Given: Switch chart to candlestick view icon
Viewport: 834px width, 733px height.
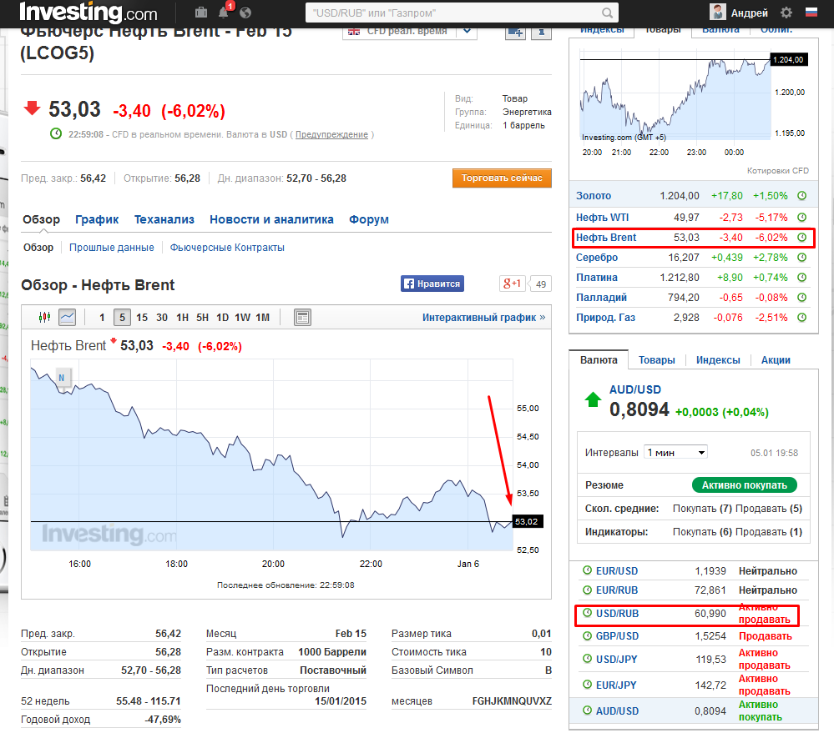Looking at the screenshot, I should click(45, 317).
